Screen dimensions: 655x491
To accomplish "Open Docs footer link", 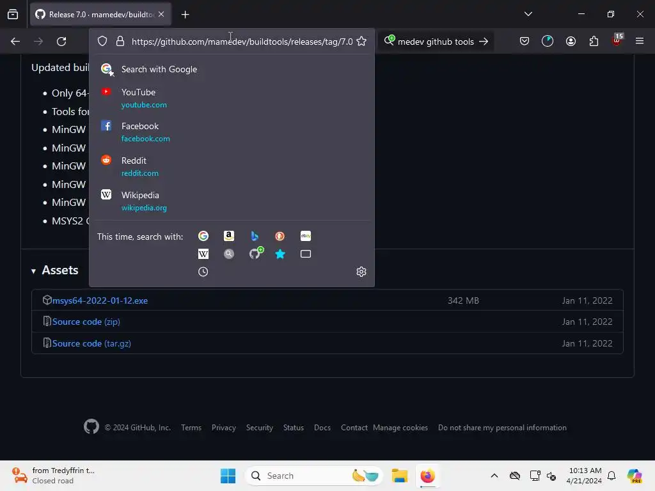I will point(322,428).
